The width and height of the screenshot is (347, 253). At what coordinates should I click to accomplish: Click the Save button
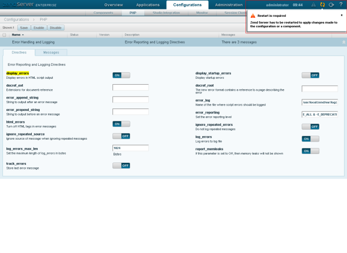(x=24, y=28)
